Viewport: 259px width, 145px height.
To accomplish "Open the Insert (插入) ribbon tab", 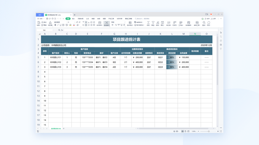I will click(x=73, y=19).
